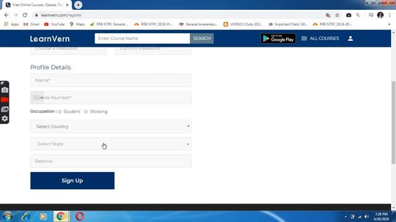Open the Gmail bookmark

(x=32, y=24)
